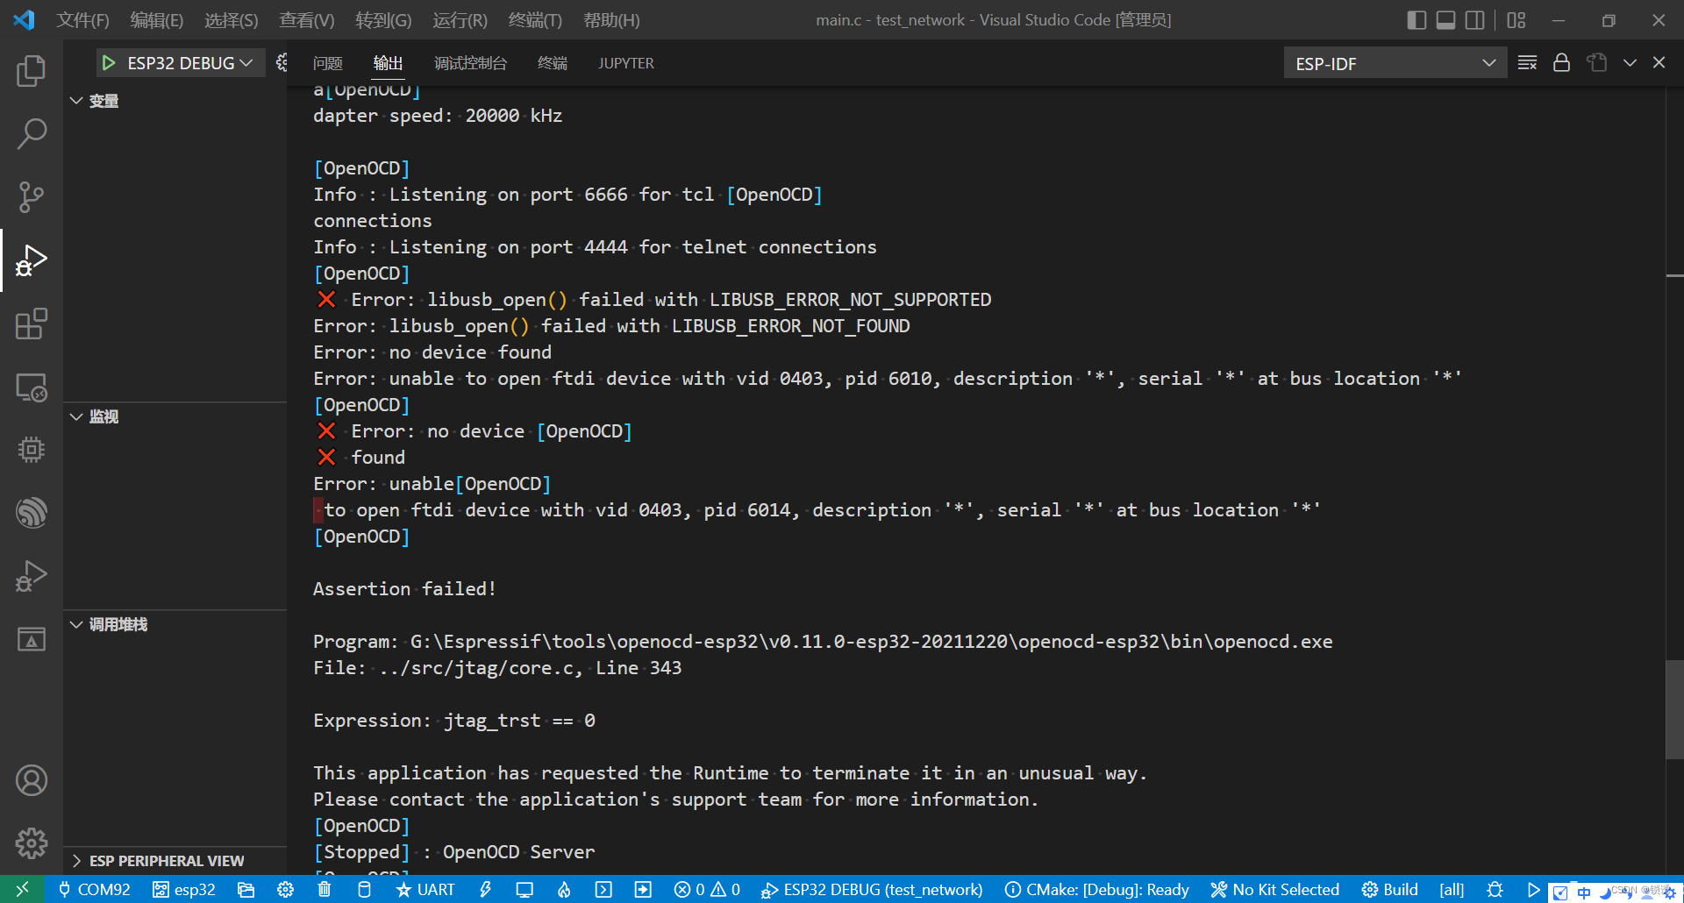Build project with cylinder icon
Viewport: 1684px width, 903px height.
(x=364, y=889)
